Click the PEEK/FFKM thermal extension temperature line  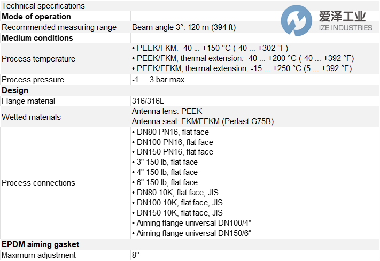[242, 68]
